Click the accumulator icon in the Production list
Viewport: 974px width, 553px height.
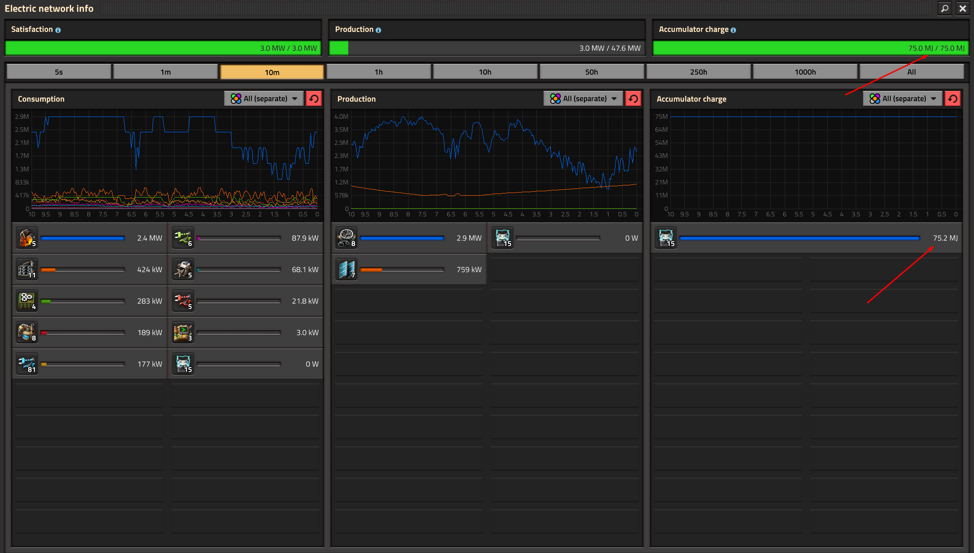point(503,238)
